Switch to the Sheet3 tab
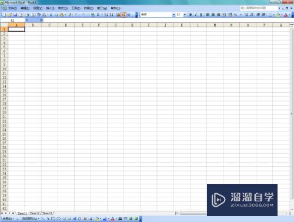Image resolution: width=294 pixels, height=222 pixels. [47, 213]
